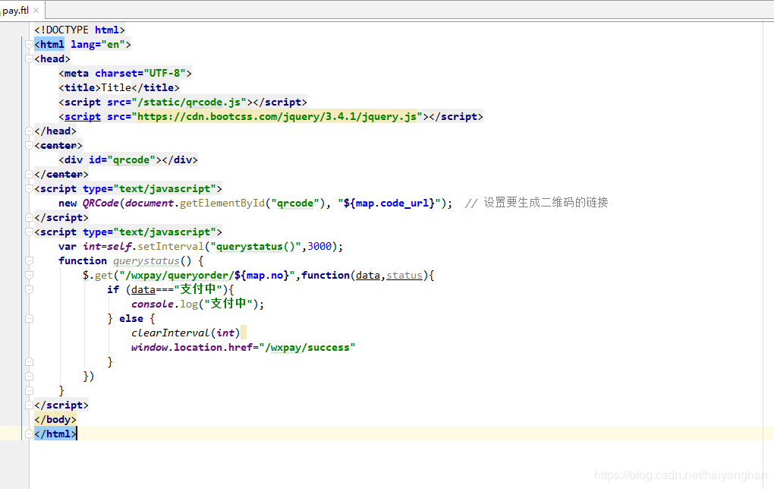Image resolution: width=774 pixels, height=489 pixels.
Task: Click the QRCode constructor name
Action: (x=101, y=203)
